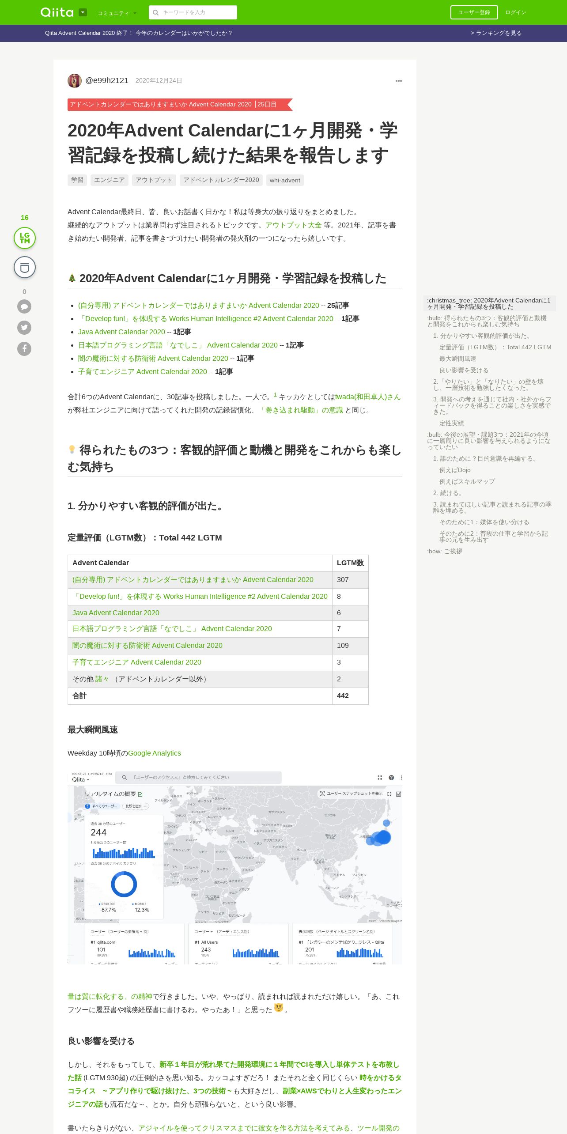Viewport: 567px width, 1134px height.
Task: Open the twada(和田卓人)さん link
Action: point(368,397)
